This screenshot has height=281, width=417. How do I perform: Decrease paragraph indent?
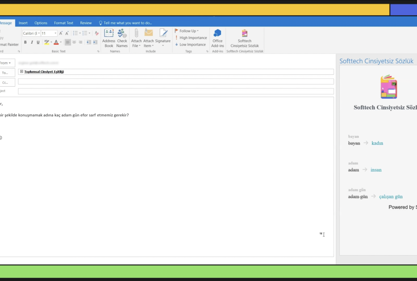89,42
